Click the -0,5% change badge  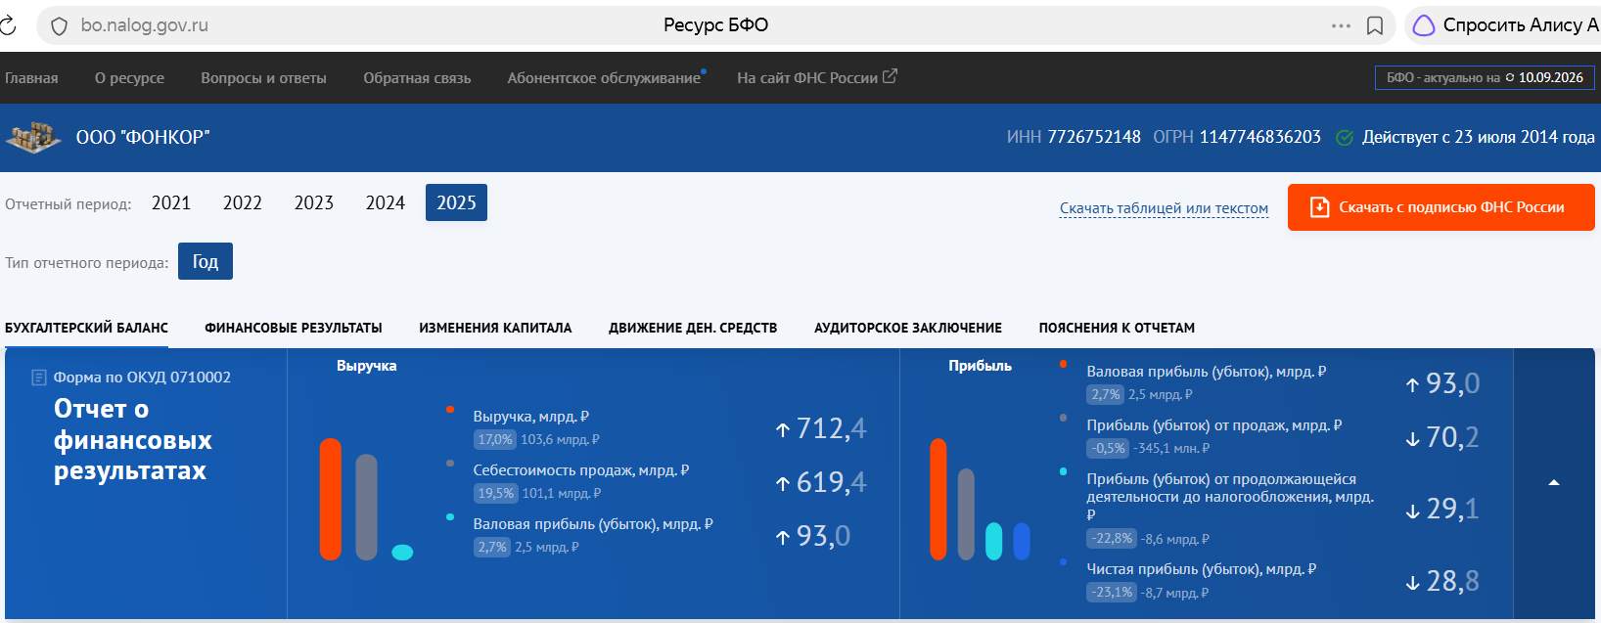1108,449
